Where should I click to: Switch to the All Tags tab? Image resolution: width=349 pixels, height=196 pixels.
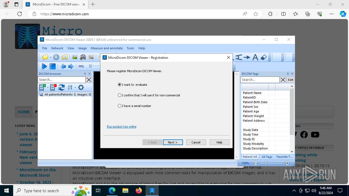(x=267, y=157)
